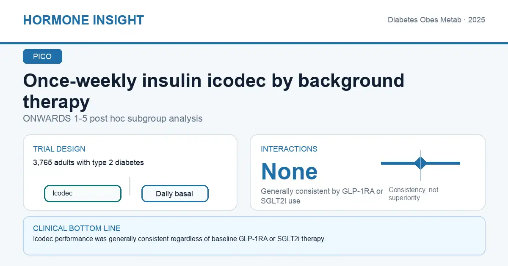Click the PICO badge
Image resolution: width=508 pixels, height=266 pixels.
tap(42, 57)
